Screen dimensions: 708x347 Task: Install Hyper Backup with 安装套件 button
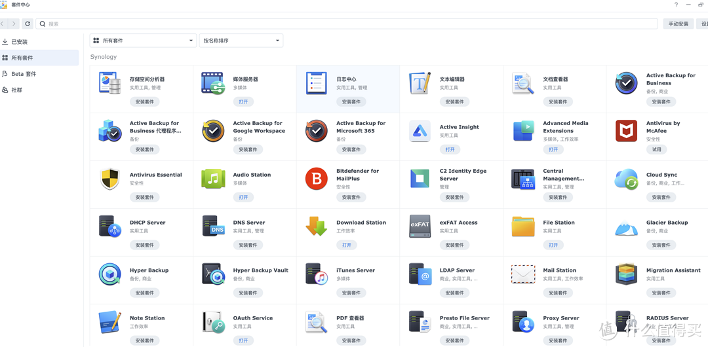coord(144,293)
